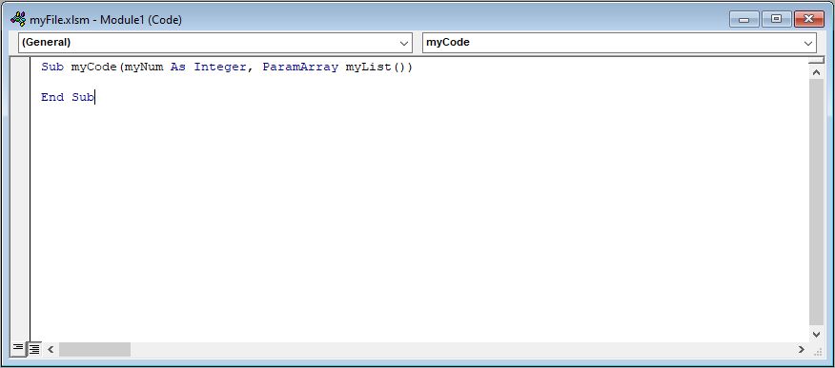Click the split bar above vertical scrollbar

816,61
